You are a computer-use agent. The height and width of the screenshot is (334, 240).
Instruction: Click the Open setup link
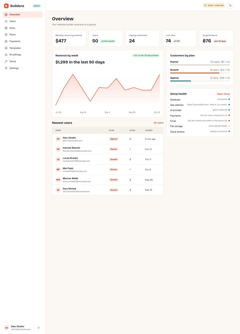tap(223, 94)
